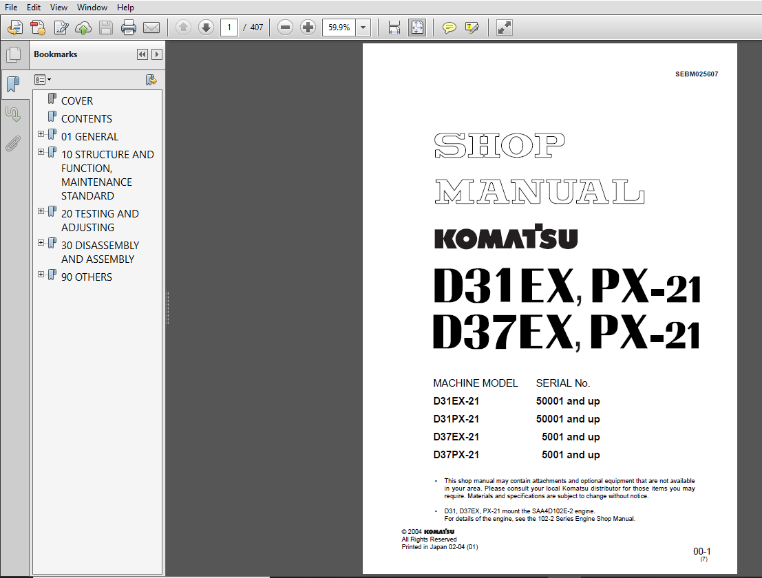Click the Save floppy disk icon
This screenshot has height=578, width=762.
106,28
